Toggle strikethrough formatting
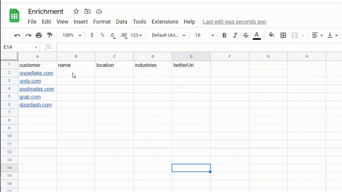The width and height of the screenshot is (342, 192). [245, 35]
